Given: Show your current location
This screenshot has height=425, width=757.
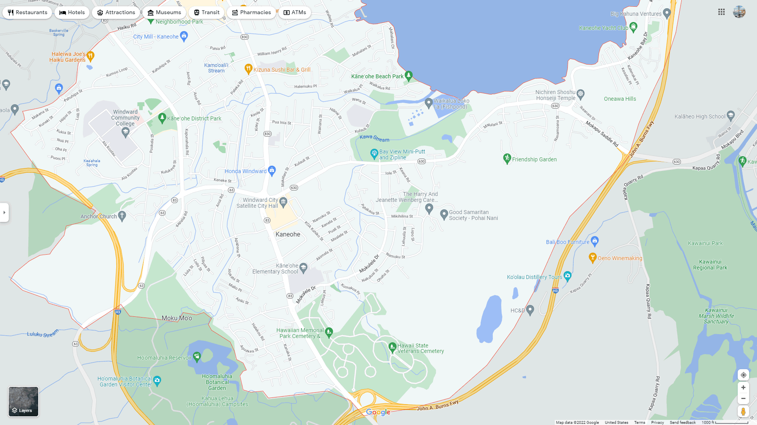Looking at the screenshot, I should pos(743,375).
